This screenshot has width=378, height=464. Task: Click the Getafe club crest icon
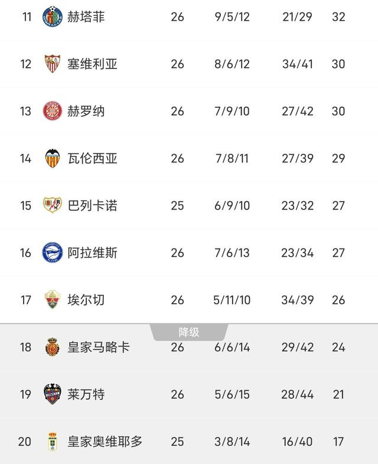coord(53,17)
